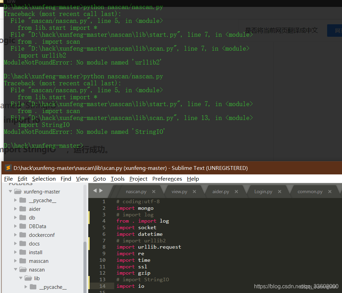
Task: Open the Find menu
Action: [x=66, y=179]
